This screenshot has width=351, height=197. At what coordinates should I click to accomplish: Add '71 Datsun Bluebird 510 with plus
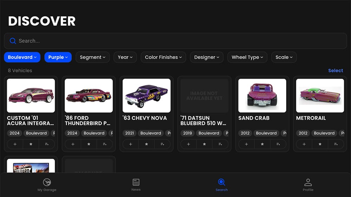188,144
